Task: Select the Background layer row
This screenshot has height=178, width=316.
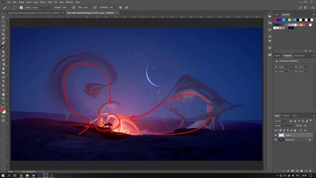Action: click(x=294, y=139)
